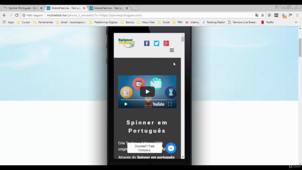Image resolution: width=302 pixels, height=170 pixels.
Task: Open the Apps grid shortcut
Action: coord(8,22)
